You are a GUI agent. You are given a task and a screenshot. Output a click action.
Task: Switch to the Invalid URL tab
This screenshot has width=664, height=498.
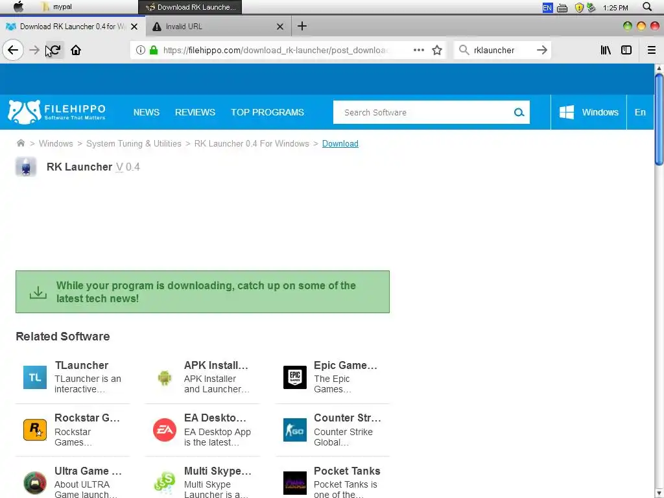[218, 26]
